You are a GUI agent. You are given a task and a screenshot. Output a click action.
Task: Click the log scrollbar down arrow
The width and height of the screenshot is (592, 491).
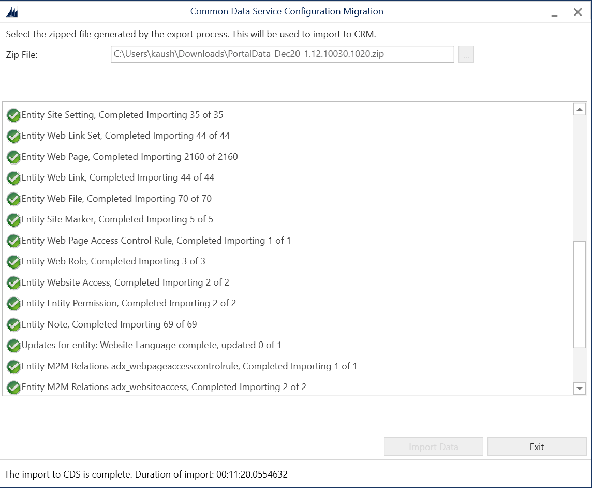click(x=580, y=388)
